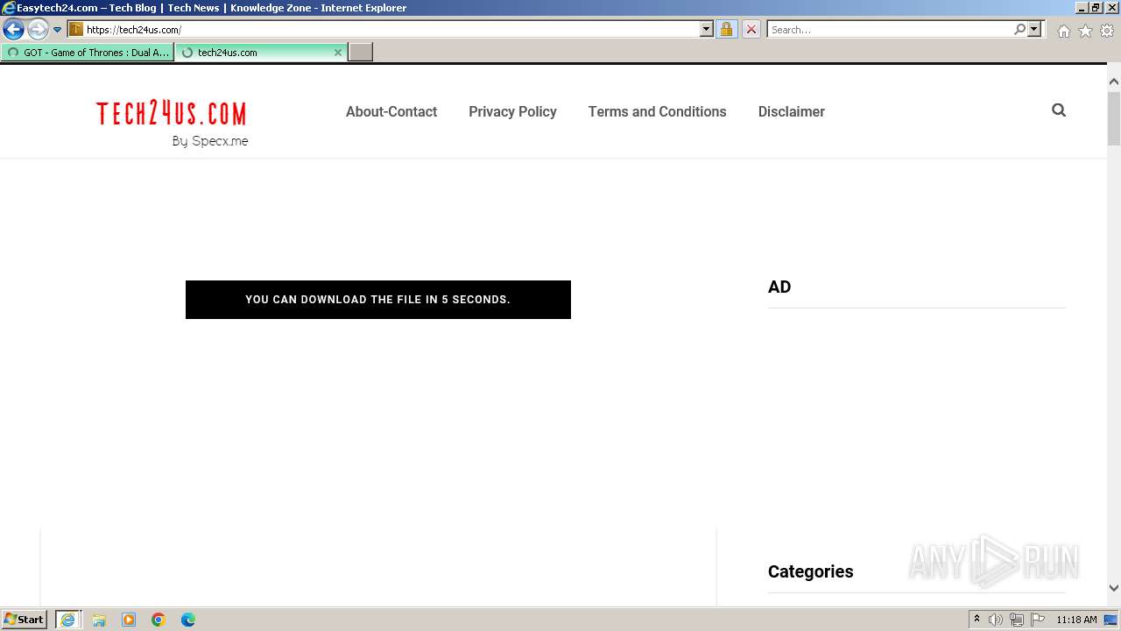Viewport: 1121px width, 631px height.
Task: Launch Microsoft Edge from taskbar
Action: (x=188, y=620)
